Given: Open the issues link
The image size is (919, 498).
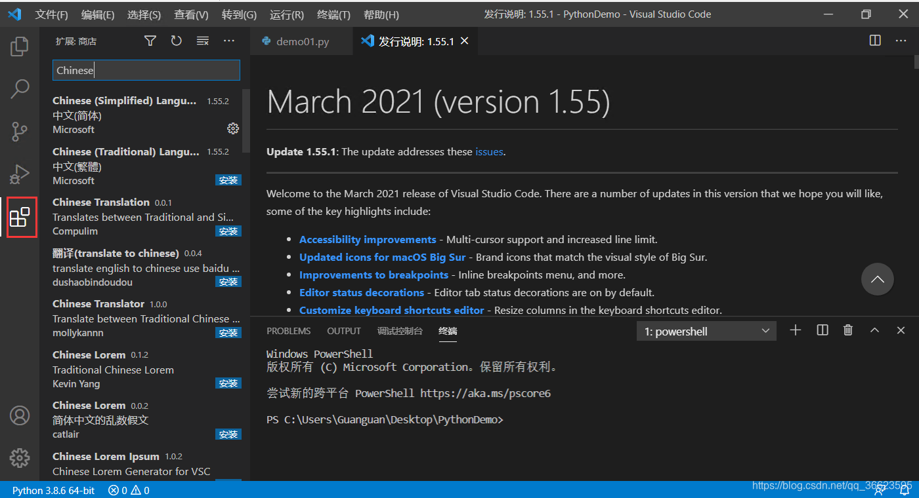Looking at the screenshot, I should click(489, 152).
